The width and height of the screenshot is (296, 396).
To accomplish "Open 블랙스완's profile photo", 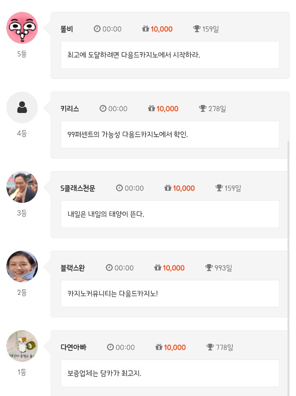I will [22, 266].
